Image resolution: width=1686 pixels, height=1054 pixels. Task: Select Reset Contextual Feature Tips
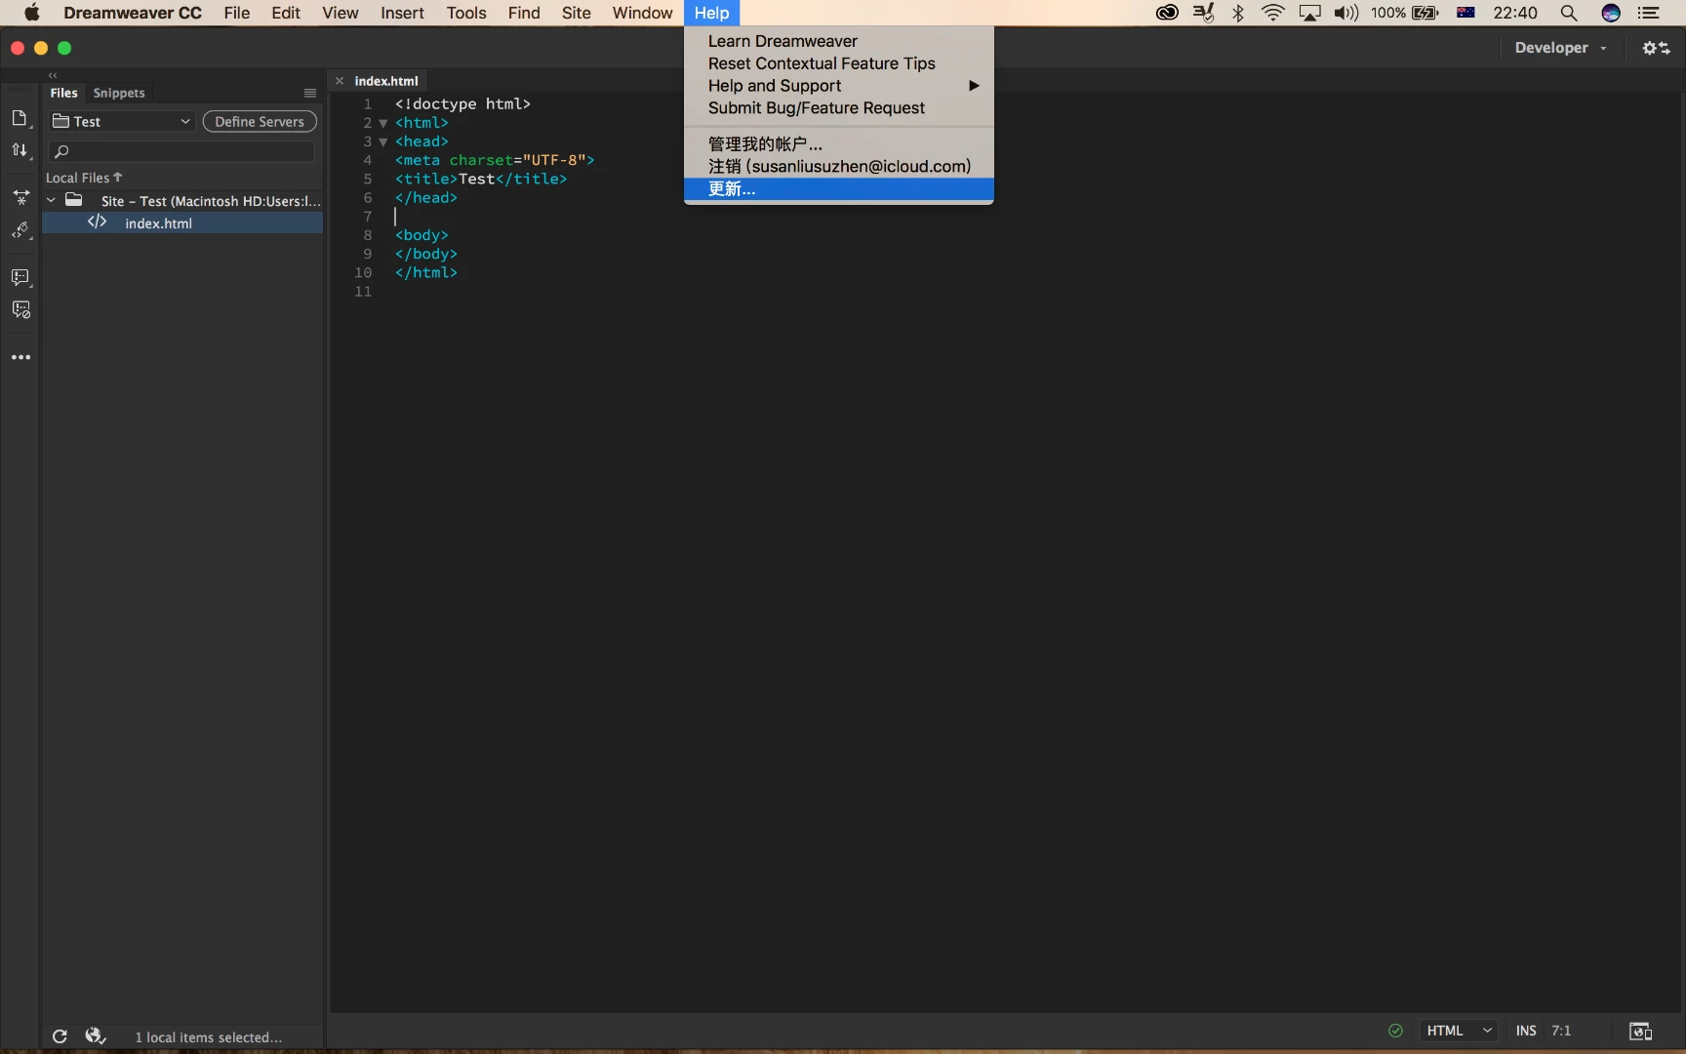coord(839,63)
